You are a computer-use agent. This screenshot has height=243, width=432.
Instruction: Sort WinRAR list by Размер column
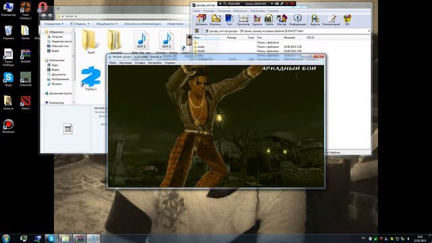(x=232, y=38)
